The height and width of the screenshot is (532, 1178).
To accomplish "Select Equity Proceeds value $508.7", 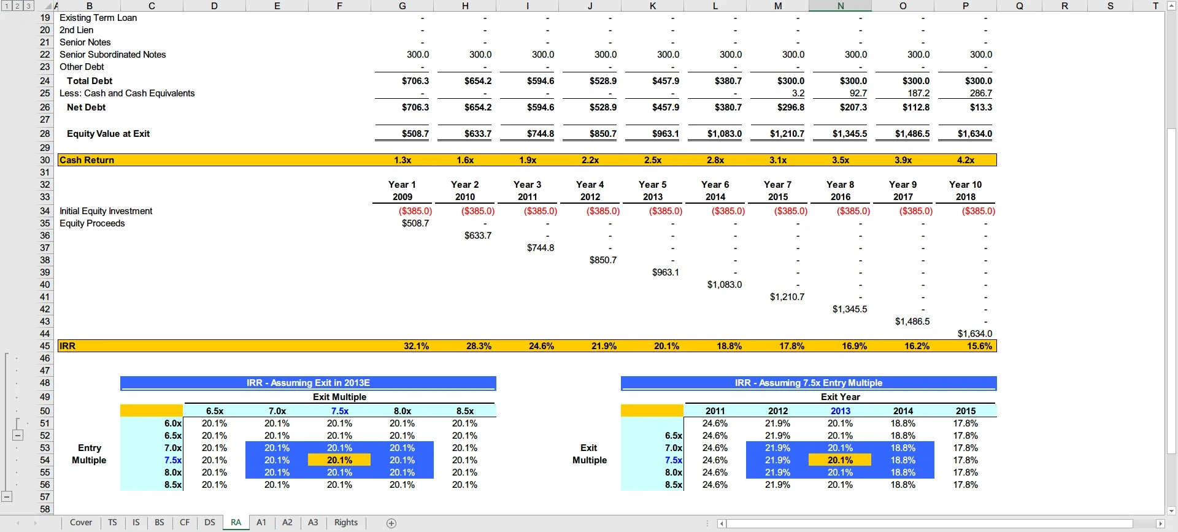I will click(415, 223).
